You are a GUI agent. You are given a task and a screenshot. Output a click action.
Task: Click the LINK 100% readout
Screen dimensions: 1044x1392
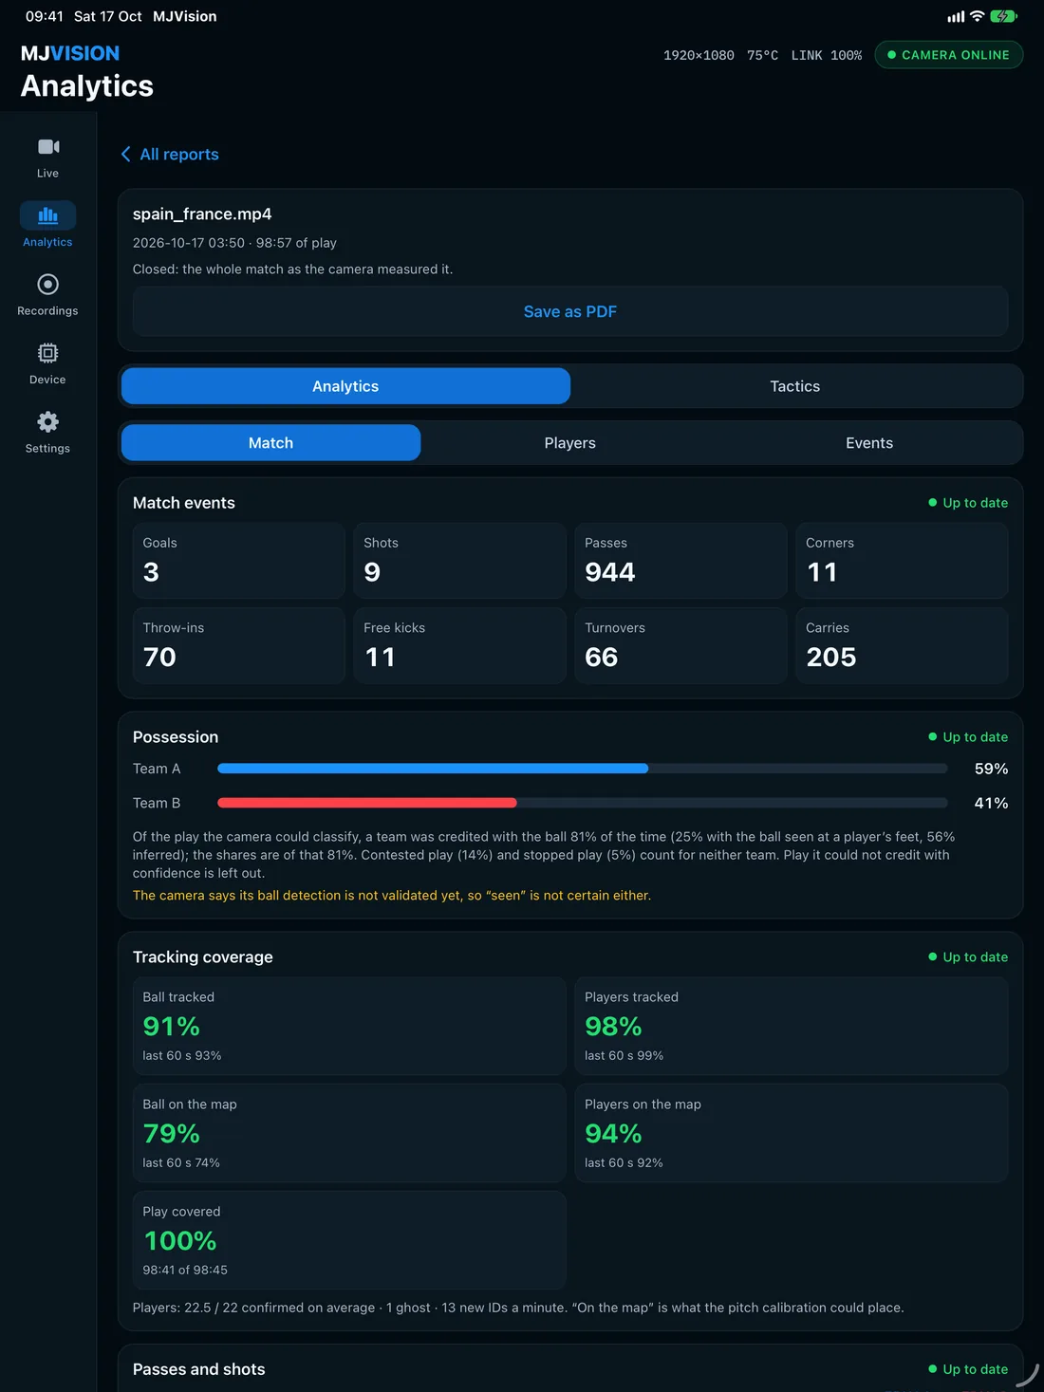pyautogui.click(x=827, y=55)
